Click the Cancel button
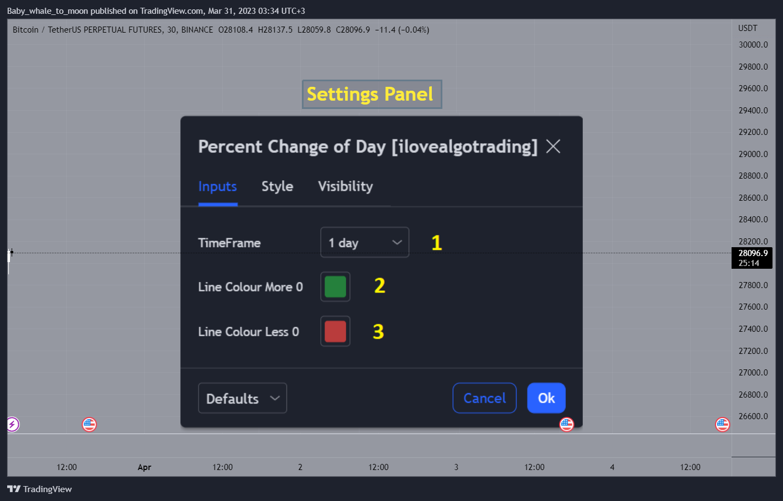This screenshot has width=783, height=501. click(484, 398)
